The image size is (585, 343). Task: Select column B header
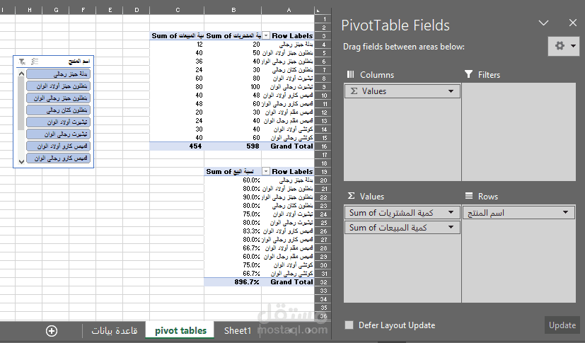pos(233,11)
